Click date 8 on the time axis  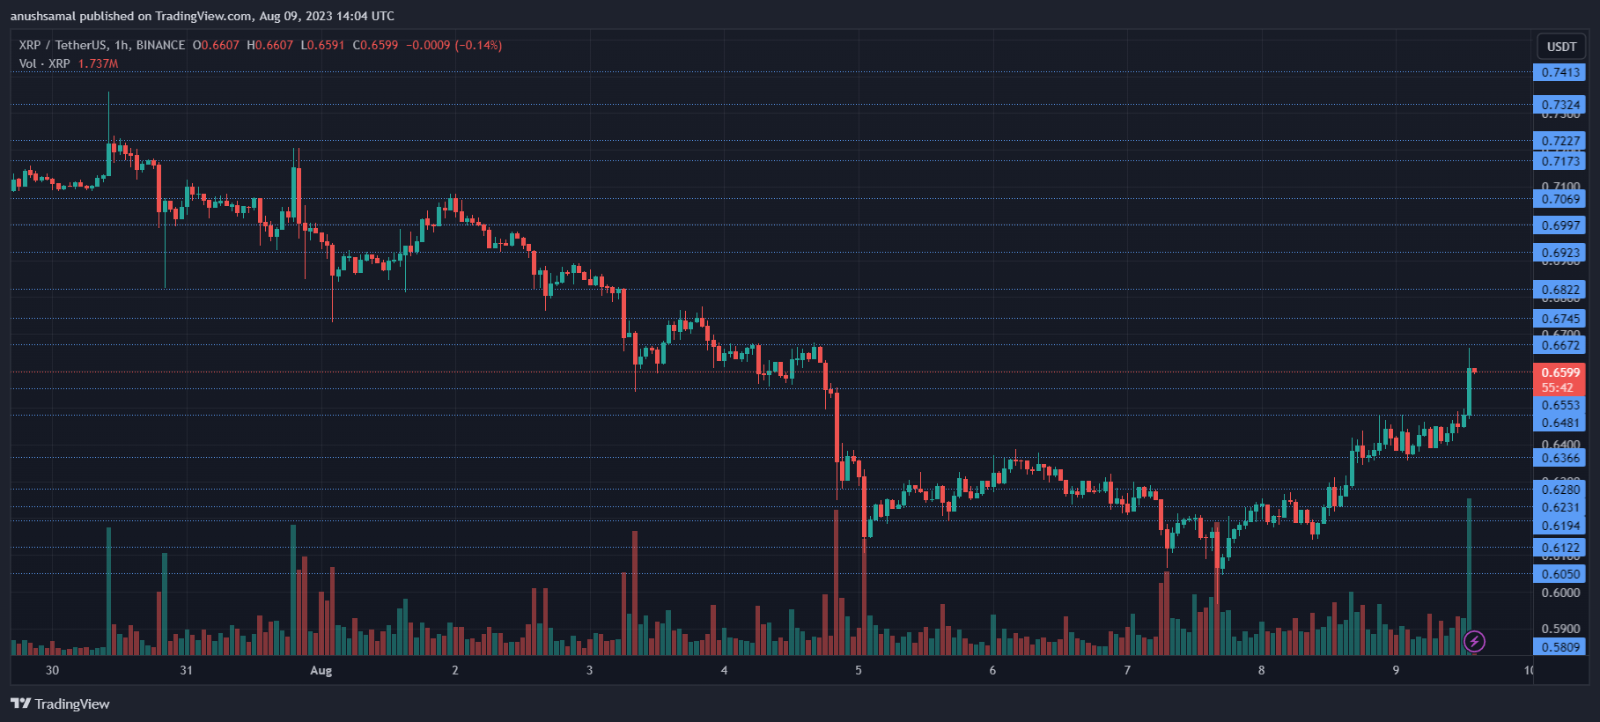pyautogui.click(x=1261, y=671)
